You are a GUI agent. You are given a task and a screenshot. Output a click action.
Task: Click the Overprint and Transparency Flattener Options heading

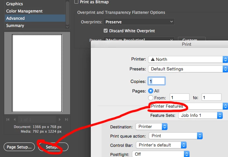pyautogui.click(x=121, y=13)
